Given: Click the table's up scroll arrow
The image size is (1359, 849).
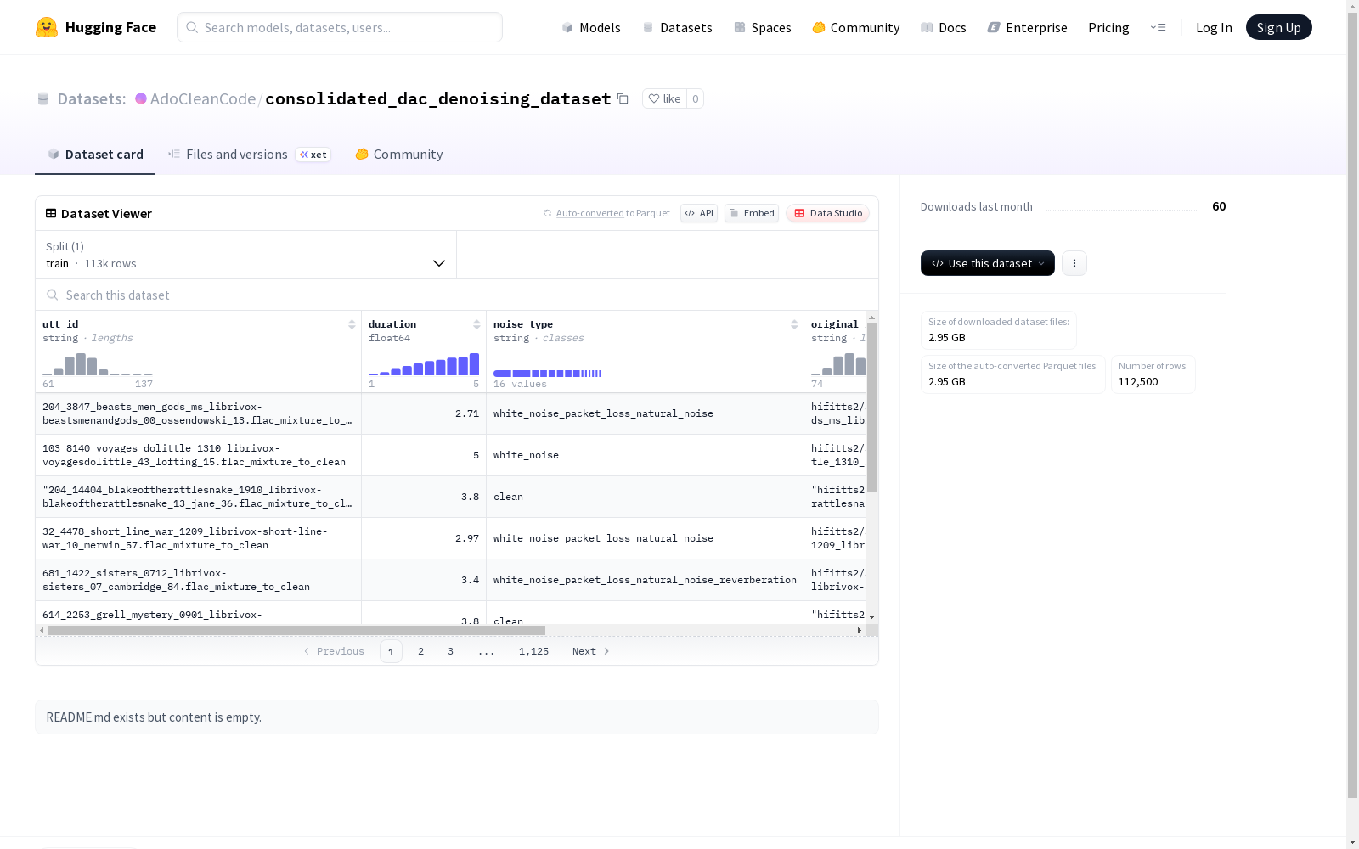Looking at the screenshot, I should click(871, 318).
